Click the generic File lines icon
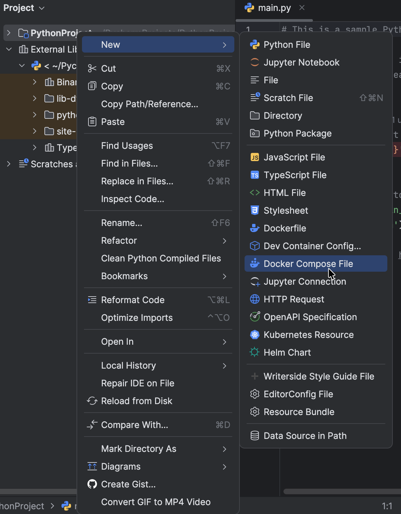 point(255,80)
